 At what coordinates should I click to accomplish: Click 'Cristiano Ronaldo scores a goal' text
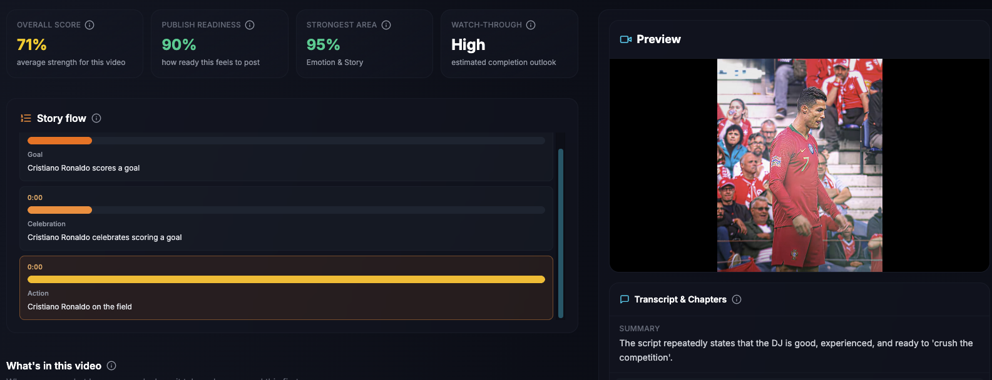(x=84, y=168)
